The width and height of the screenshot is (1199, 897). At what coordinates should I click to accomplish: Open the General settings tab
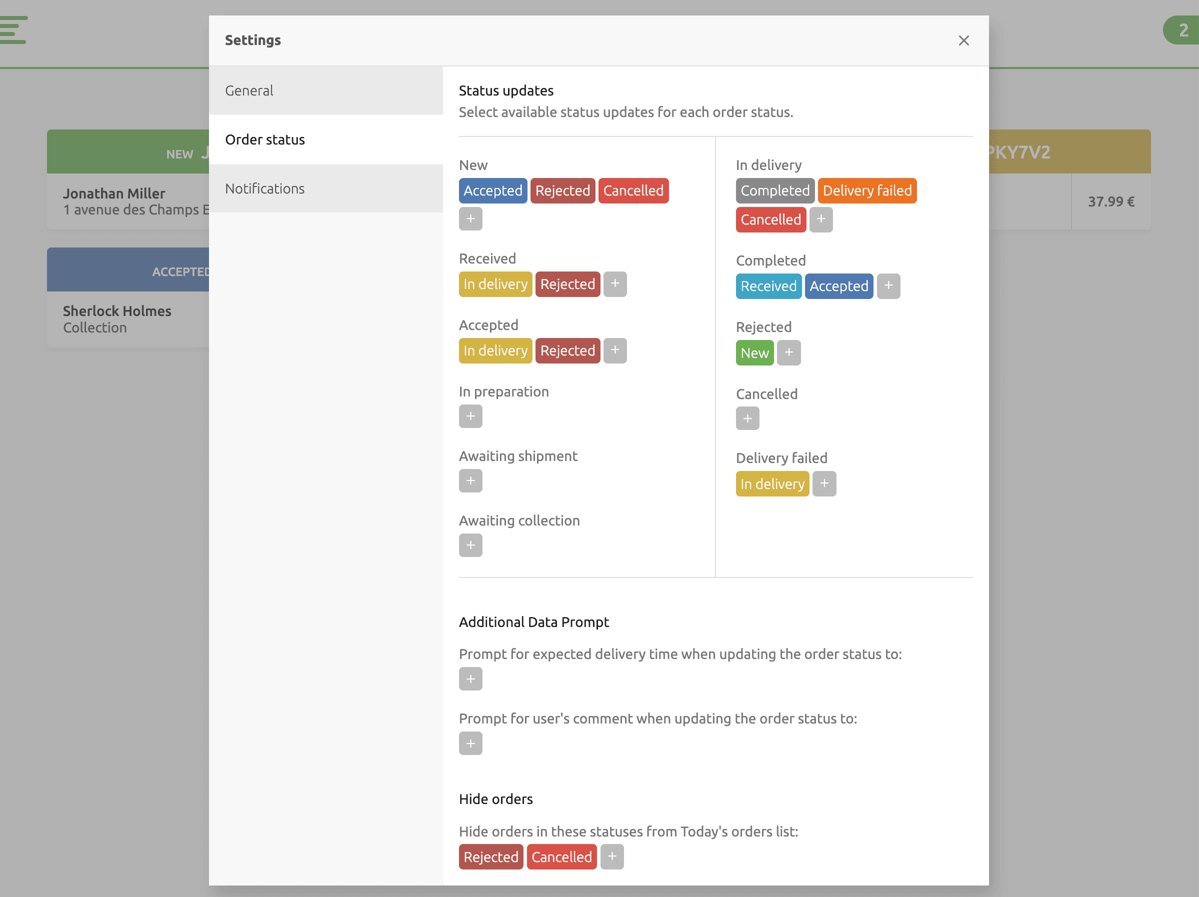pos(325,90)
